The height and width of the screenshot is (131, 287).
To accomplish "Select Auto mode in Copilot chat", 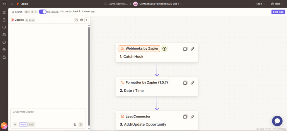I will pyautogui.click(x=23, y=125).
